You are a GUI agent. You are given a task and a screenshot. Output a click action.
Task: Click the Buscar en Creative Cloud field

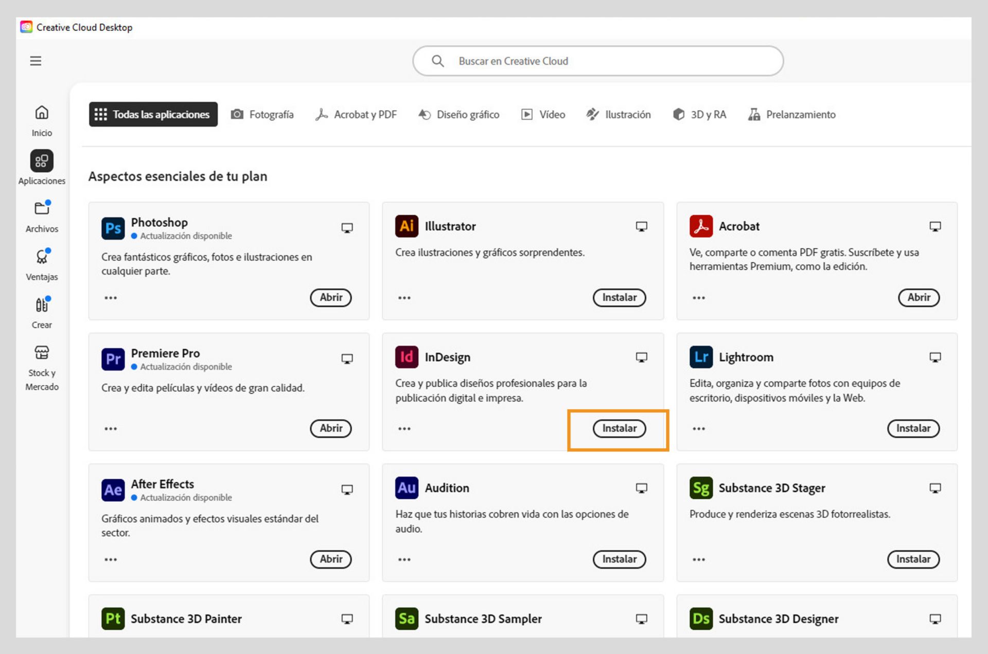coord(597,61)
